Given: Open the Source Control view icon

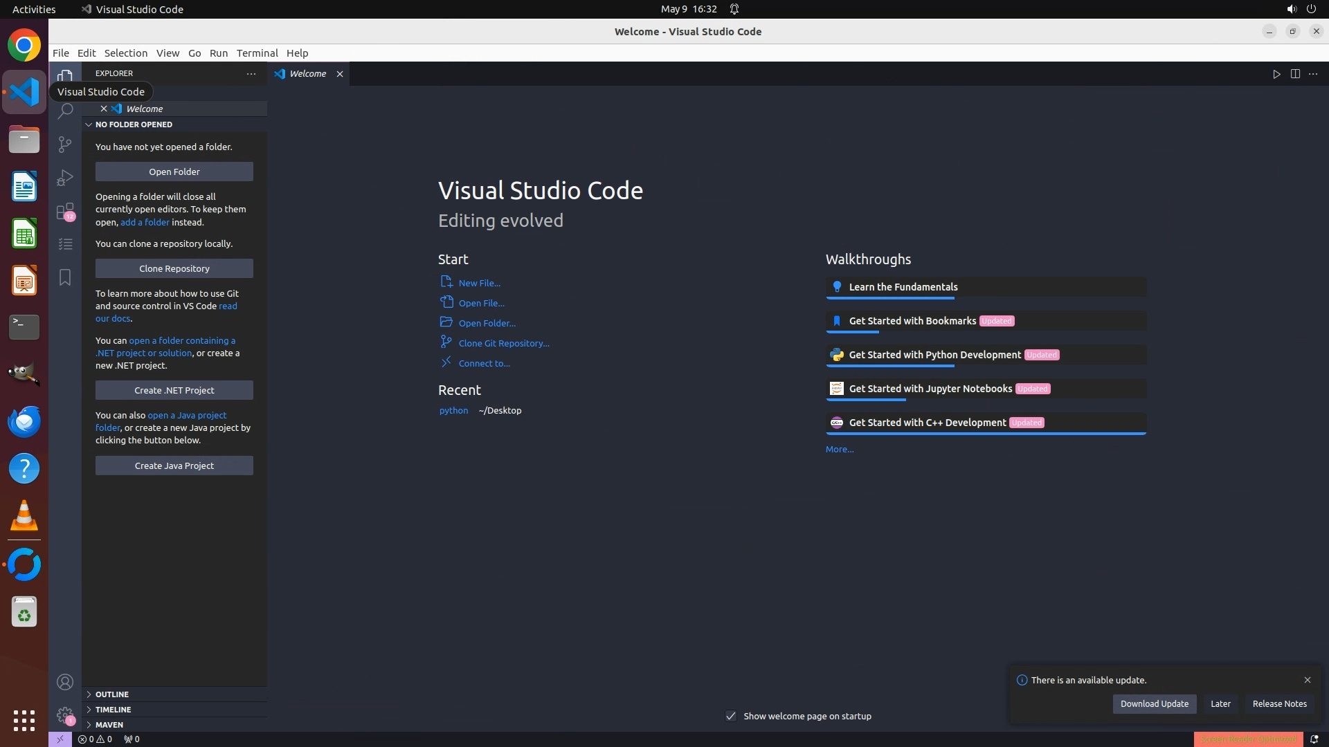Looking at the screenshot, I should [65, 144].
